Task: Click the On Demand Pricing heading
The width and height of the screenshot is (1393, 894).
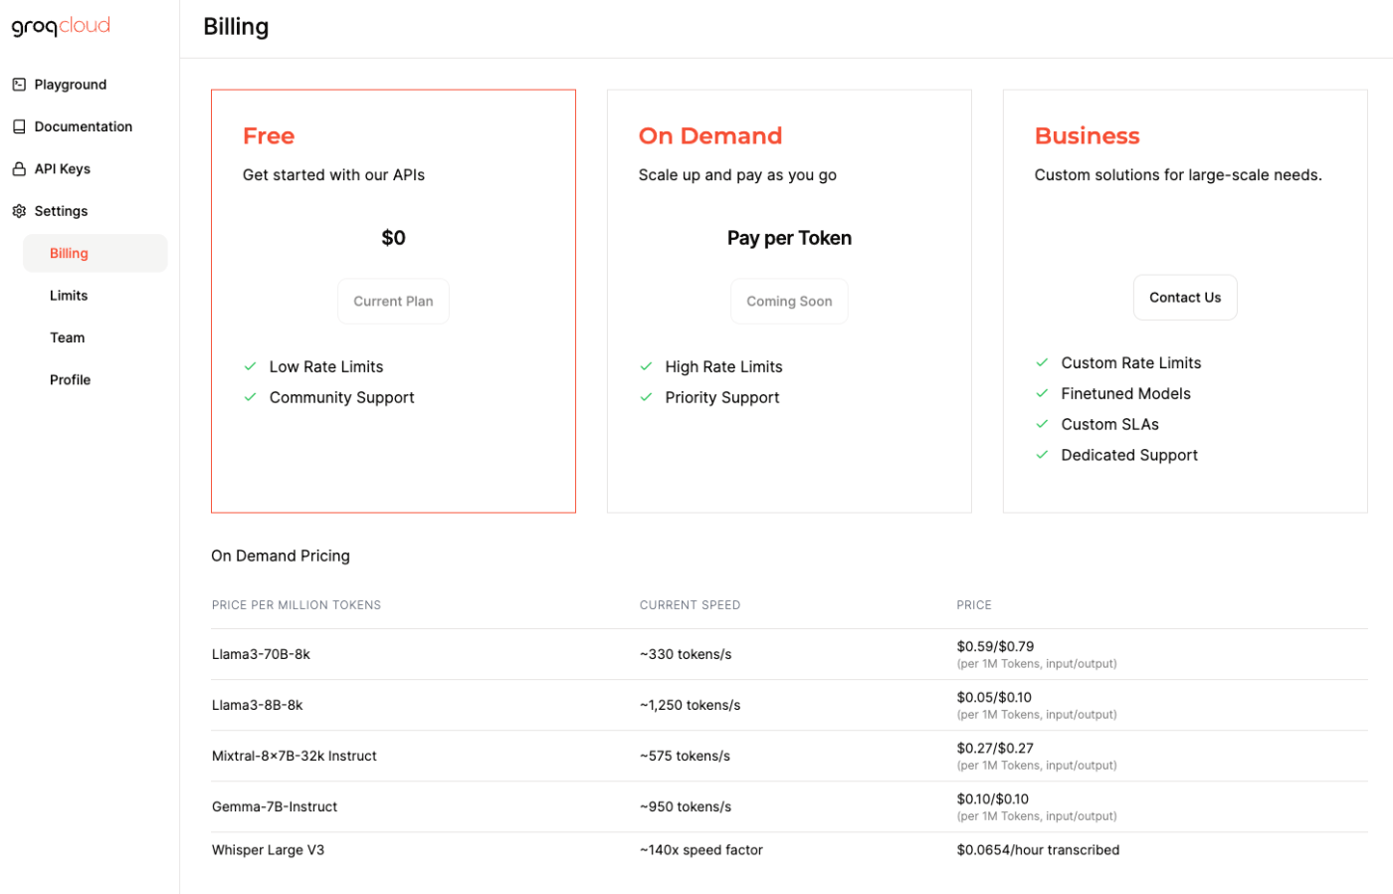Action: [281, 556]
